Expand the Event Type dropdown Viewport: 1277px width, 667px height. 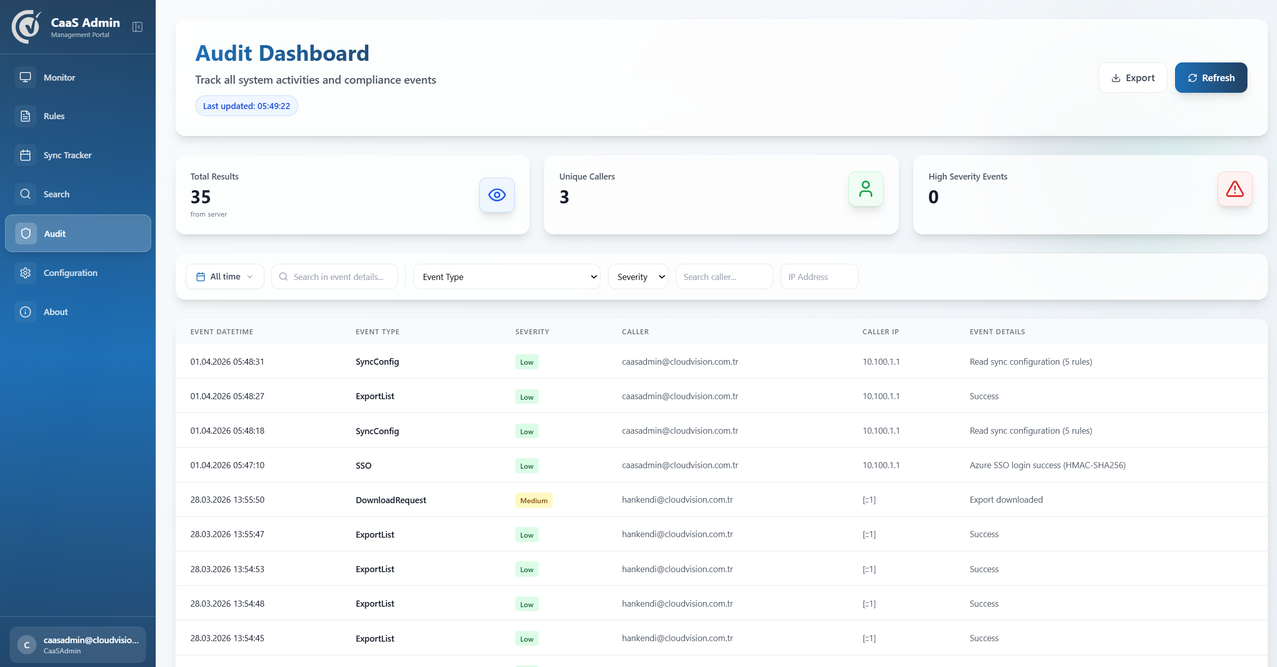tap(506, 277)
